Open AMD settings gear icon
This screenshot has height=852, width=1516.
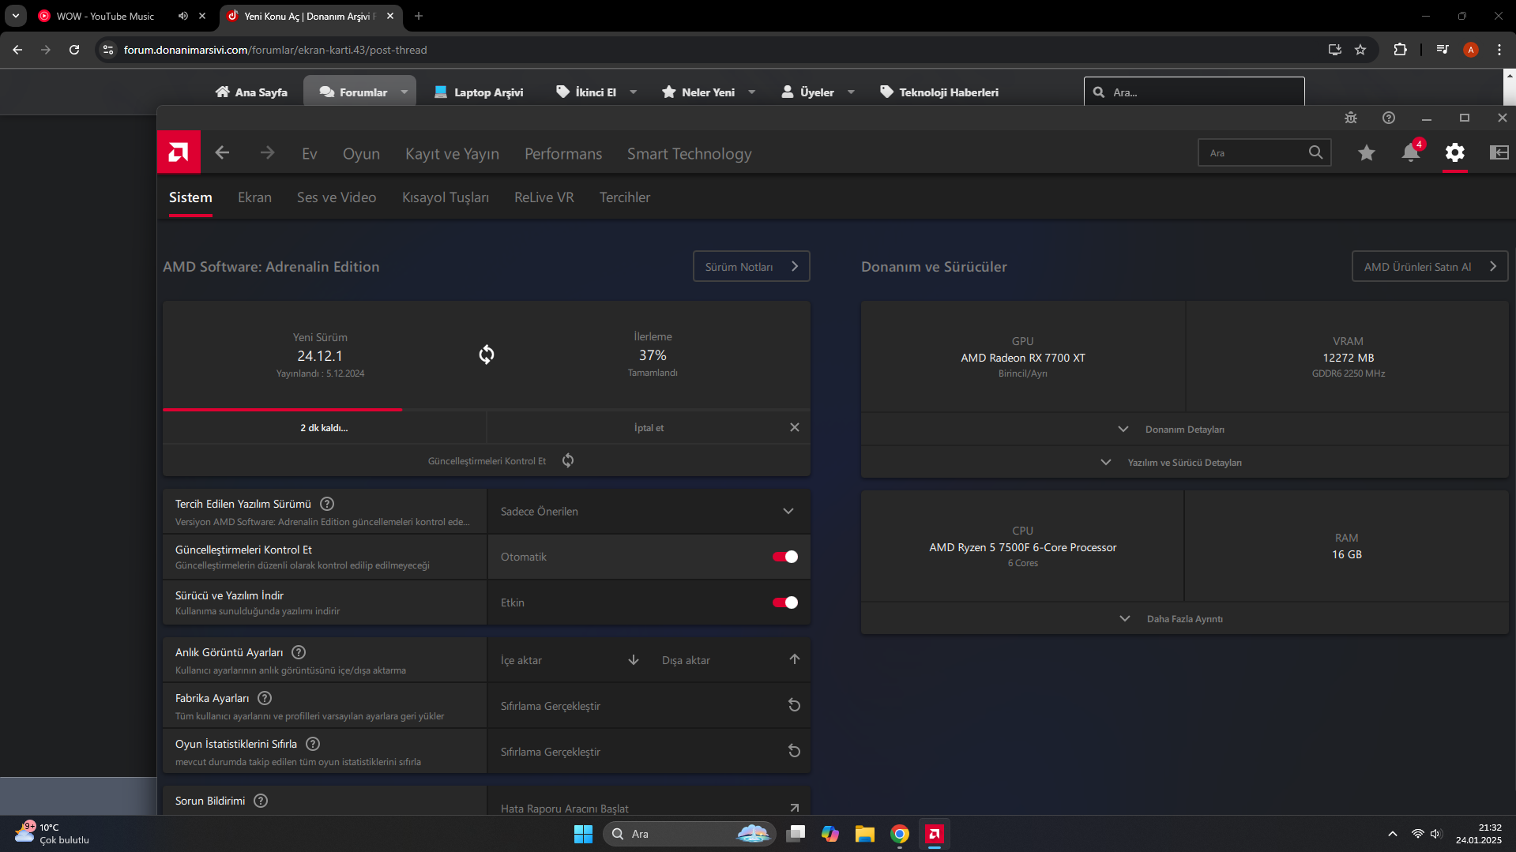pyautogui.click(x=1455, y=152)
